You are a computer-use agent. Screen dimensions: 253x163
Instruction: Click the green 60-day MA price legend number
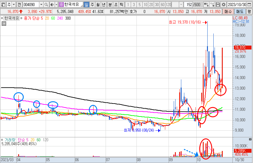[x=53, y=18]
